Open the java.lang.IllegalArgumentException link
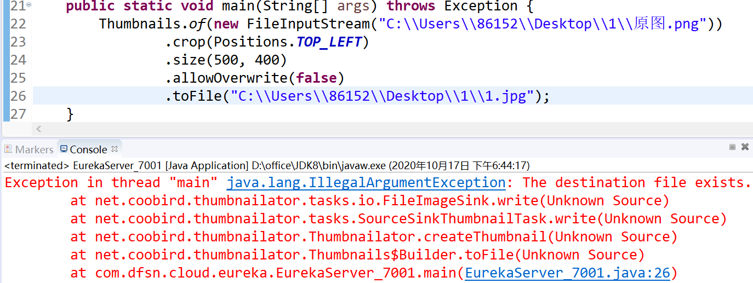The height and width of the screenshot is (283, 753). click(366, 182)
